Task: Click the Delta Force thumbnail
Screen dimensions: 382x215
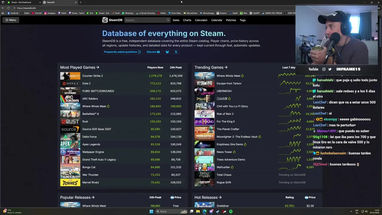Action: [70, 137]
